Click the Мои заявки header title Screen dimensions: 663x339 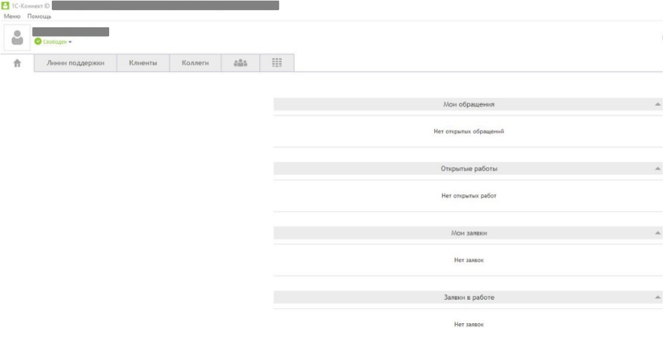click(x=469, y=233)
